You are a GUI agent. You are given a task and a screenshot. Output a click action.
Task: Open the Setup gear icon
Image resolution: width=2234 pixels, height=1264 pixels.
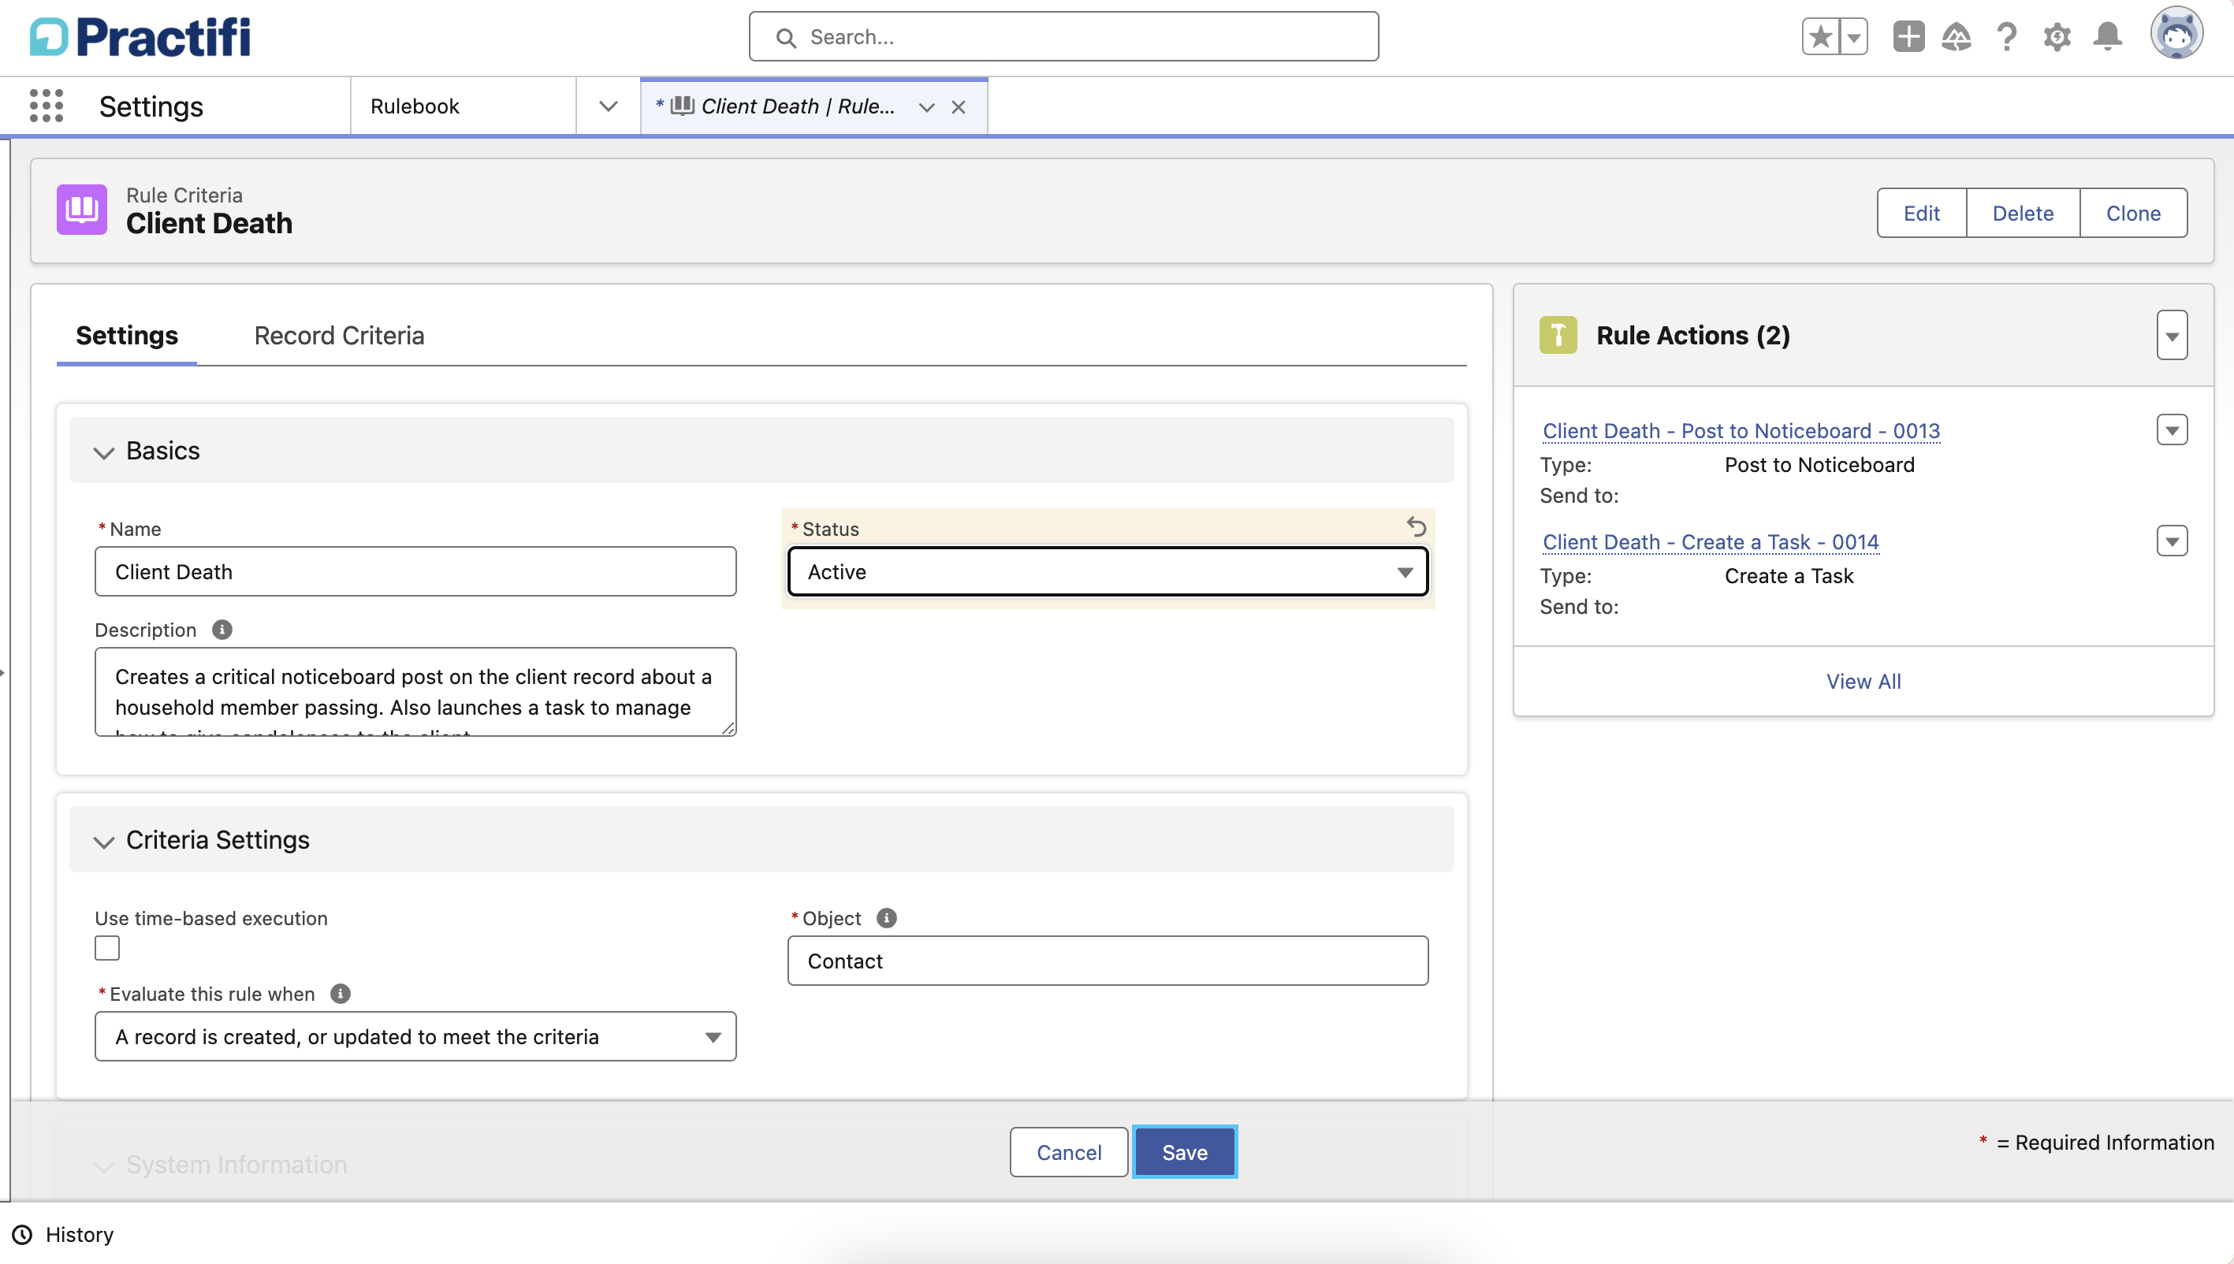coord(2057,37)
